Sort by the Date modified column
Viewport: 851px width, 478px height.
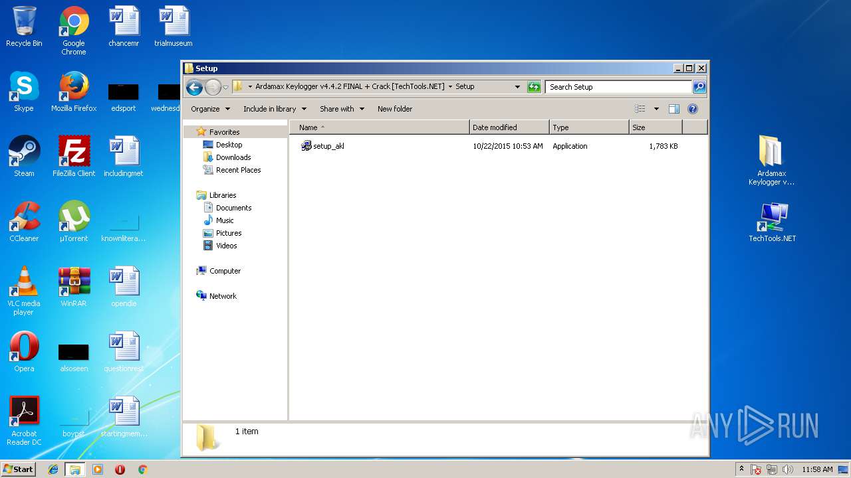pyautogui.click(x=509, y=127)
